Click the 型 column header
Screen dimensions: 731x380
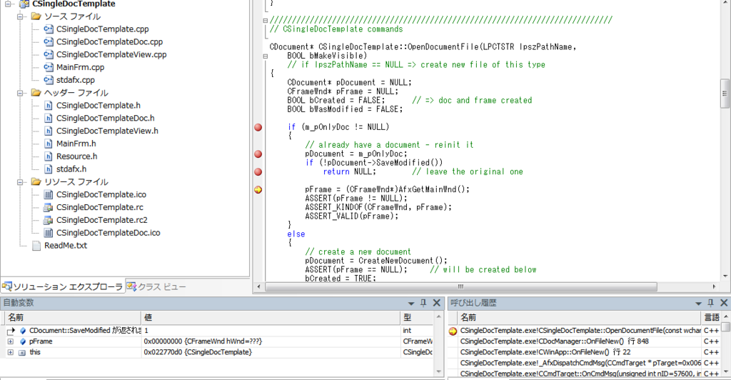(417, 318)
